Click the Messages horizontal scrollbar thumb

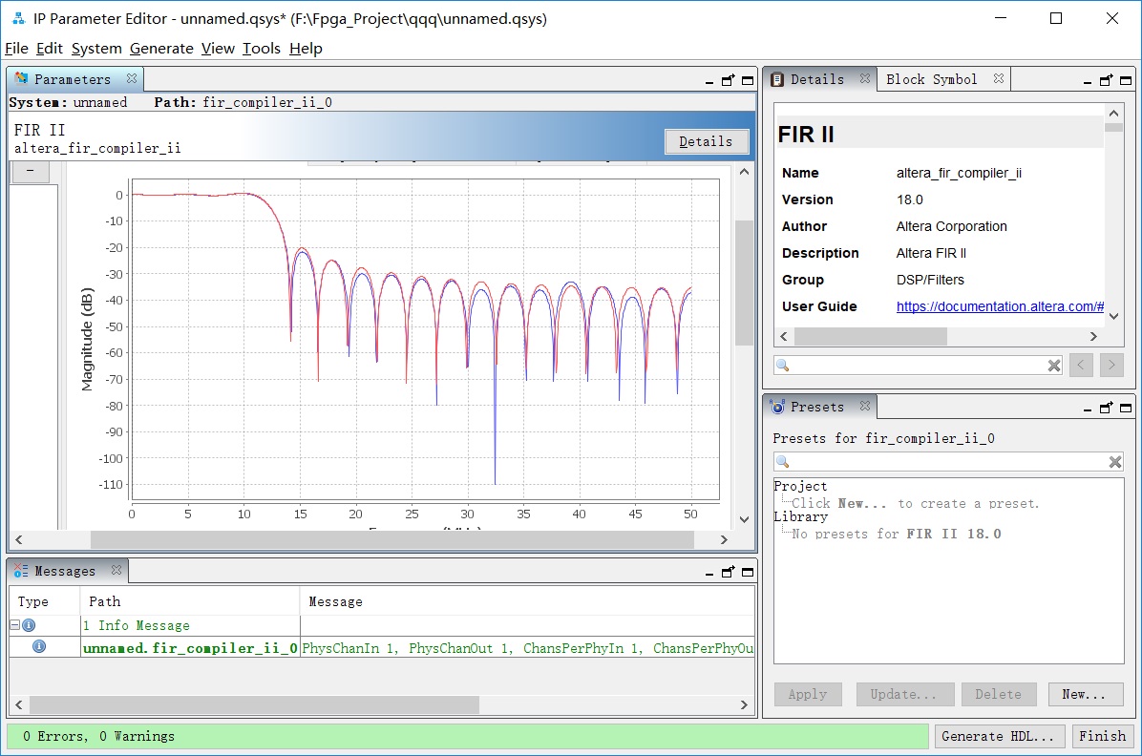(254, 704)
